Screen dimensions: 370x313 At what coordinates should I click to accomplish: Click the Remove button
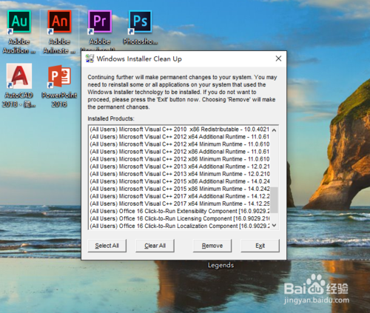click(x=212, y=246)
